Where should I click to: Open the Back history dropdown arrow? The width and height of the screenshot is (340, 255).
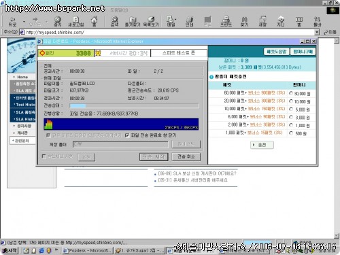click(24, 22)
